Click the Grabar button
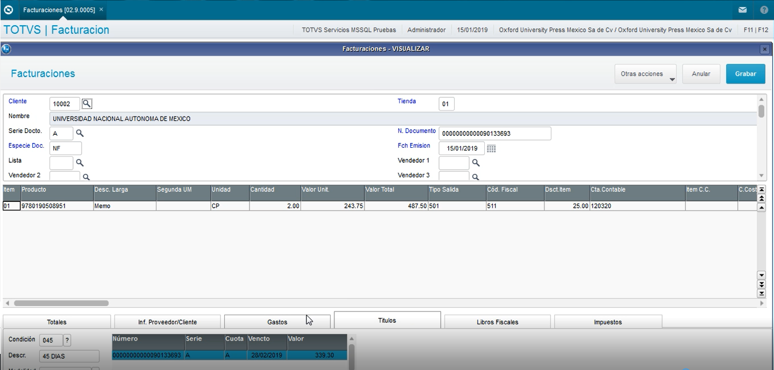This screenshot has height=370, width=774. [746, 74]
